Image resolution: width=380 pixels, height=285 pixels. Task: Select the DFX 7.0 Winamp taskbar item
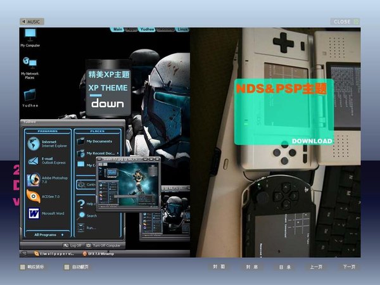click(x=99, y=254)
